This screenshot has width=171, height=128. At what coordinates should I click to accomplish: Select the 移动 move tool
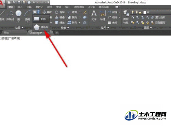coord(47,12)
